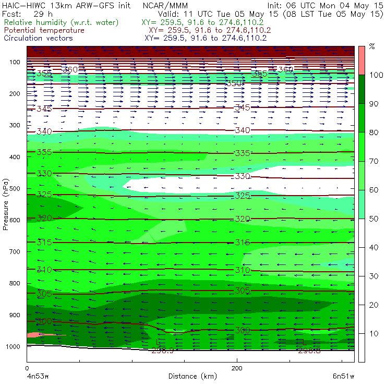Click the center '315' contour label
This screenshot has width=386, height=386.
coord(243,243)
